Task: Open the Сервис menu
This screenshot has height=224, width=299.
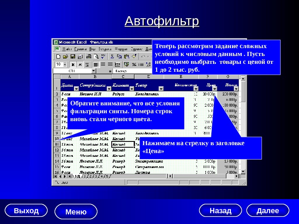Action: pyautogui.click(x=137, y=49)
